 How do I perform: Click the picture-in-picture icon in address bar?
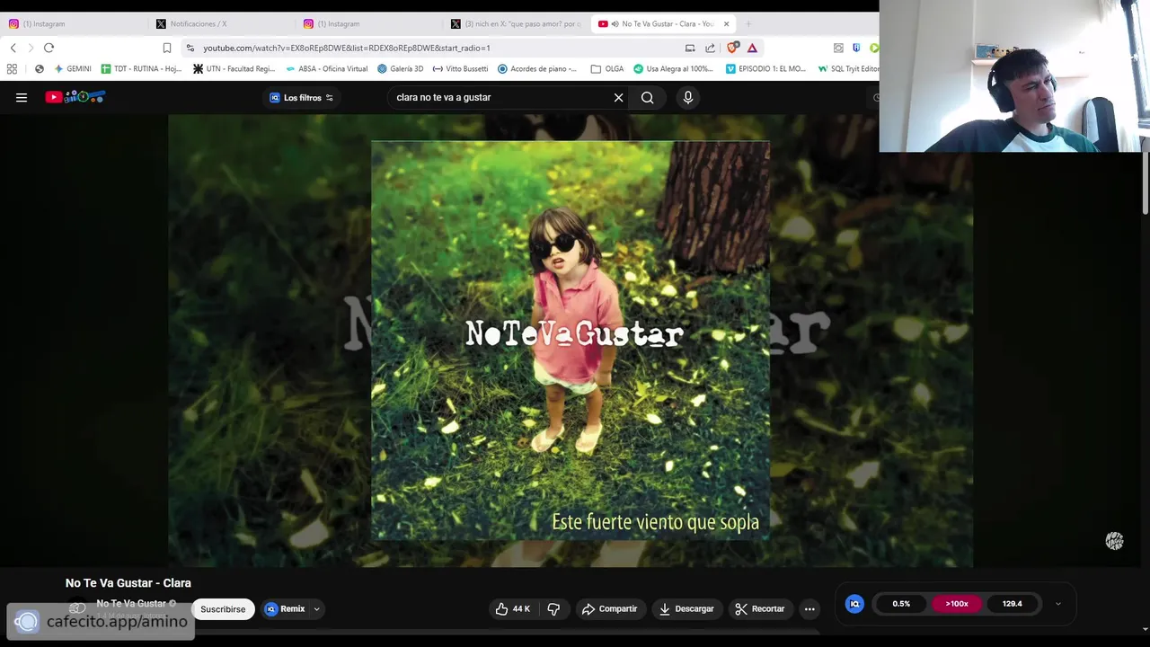690,48
